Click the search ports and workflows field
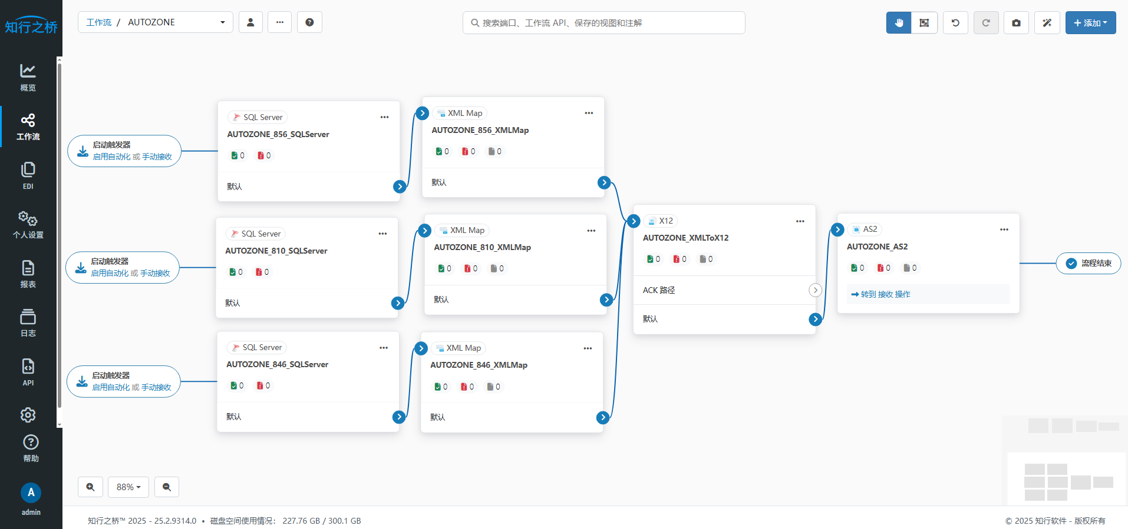The height and width of the screenshot is (529, 1128). (603, 23)
